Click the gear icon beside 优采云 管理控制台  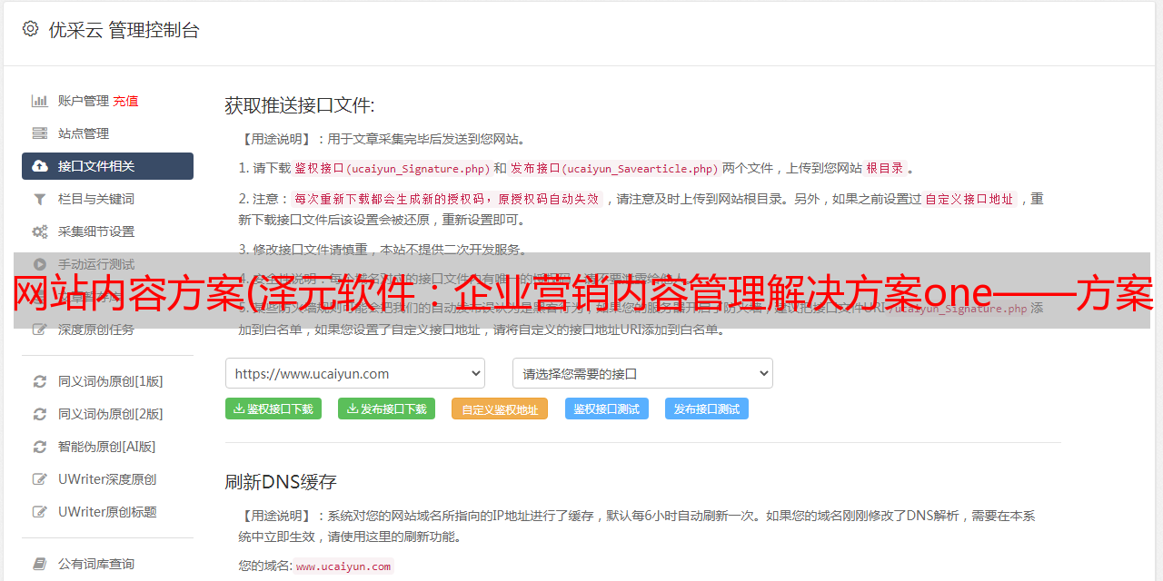click(x=31, y=29)
